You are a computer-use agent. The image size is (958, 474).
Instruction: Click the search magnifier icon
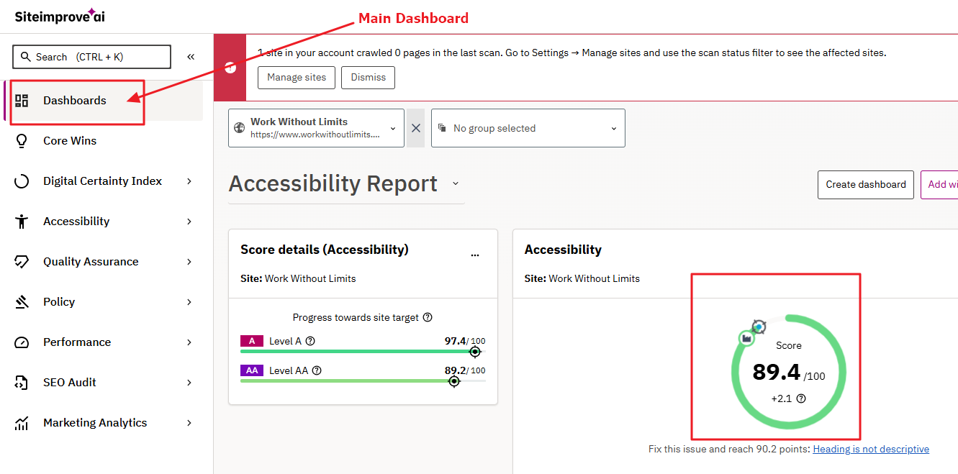tap(26, 57)
